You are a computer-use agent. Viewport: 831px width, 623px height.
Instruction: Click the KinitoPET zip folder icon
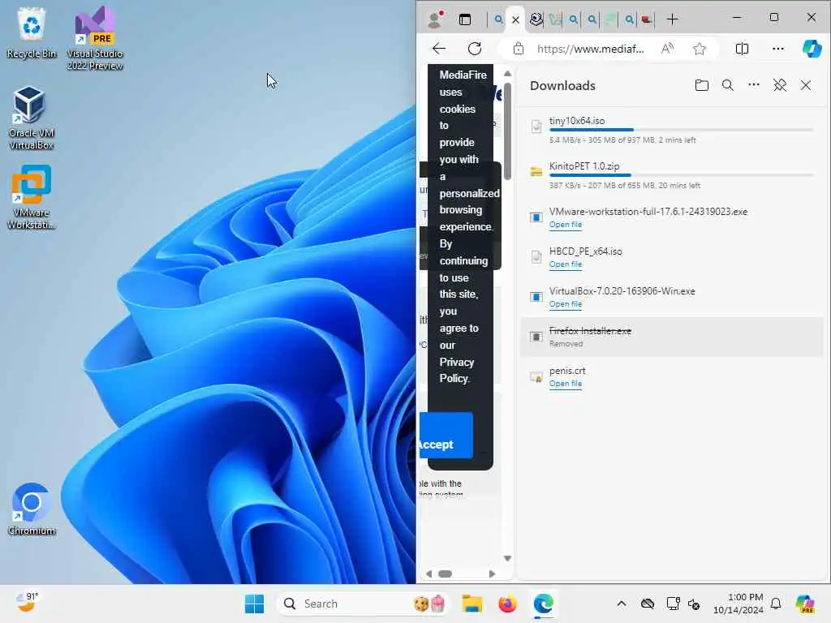[536, 172]
